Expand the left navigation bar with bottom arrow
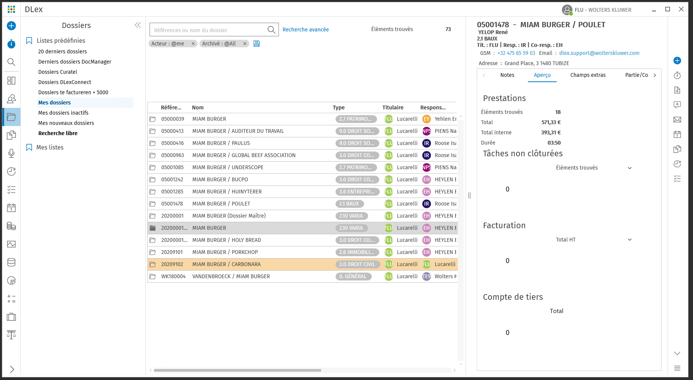 tap(12, 369)
